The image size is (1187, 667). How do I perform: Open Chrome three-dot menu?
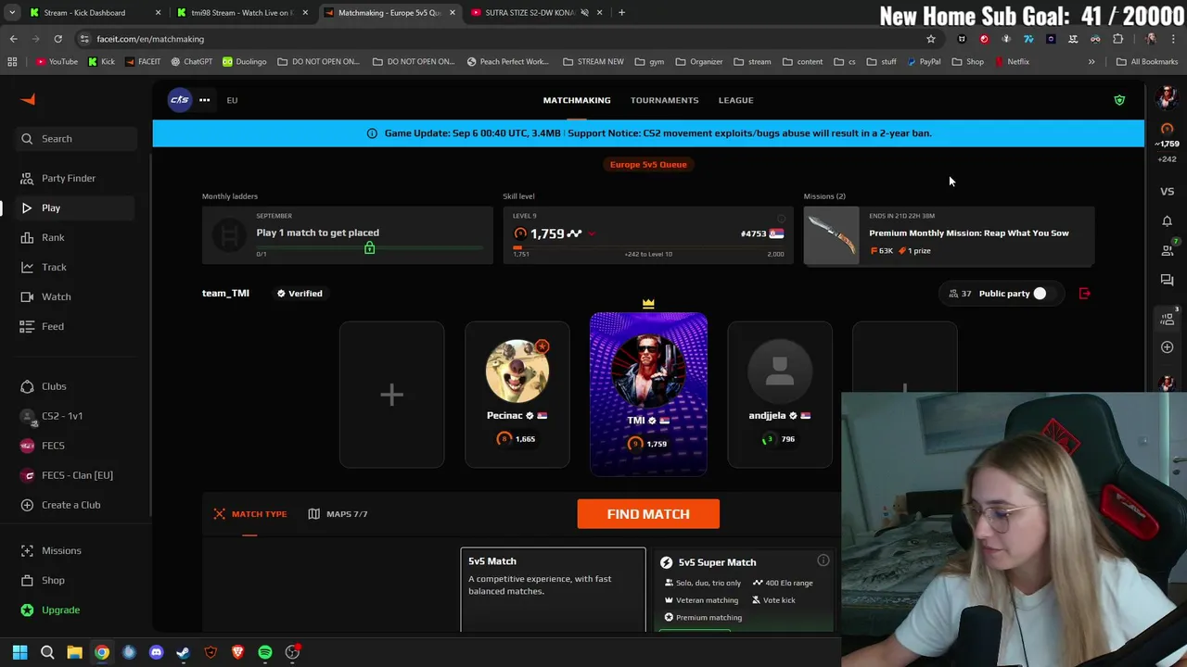click(x=1173, y=39)
